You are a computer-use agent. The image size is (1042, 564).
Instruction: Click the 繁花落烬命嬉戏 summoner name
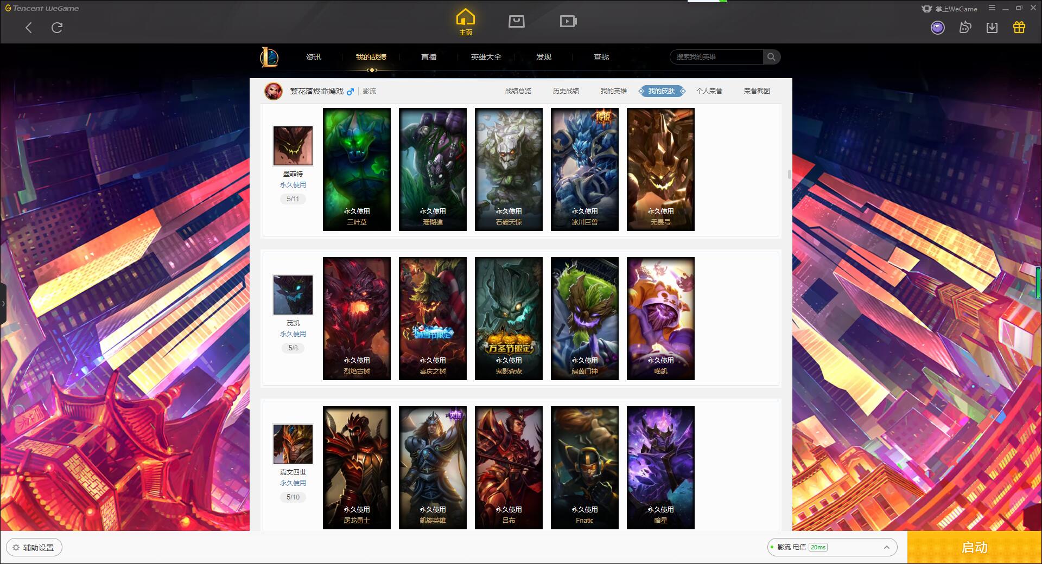(316, 91)
